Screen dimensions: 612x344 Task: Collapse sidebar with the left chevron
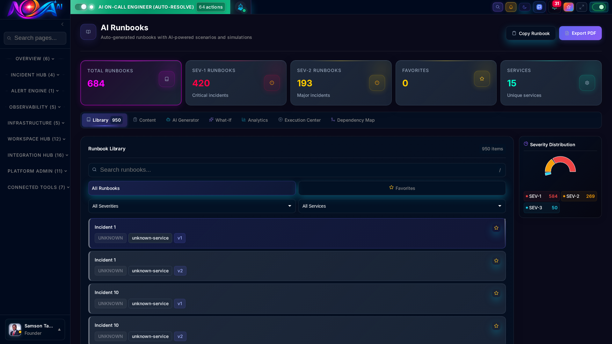(62, 24)
